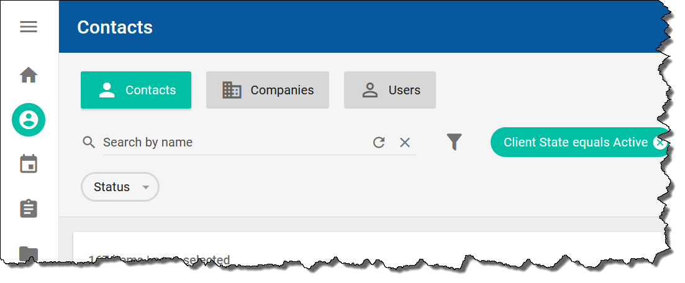Open the Calendar from the sidebar
This screenshot has width=685, height=283.
point(29,164)
